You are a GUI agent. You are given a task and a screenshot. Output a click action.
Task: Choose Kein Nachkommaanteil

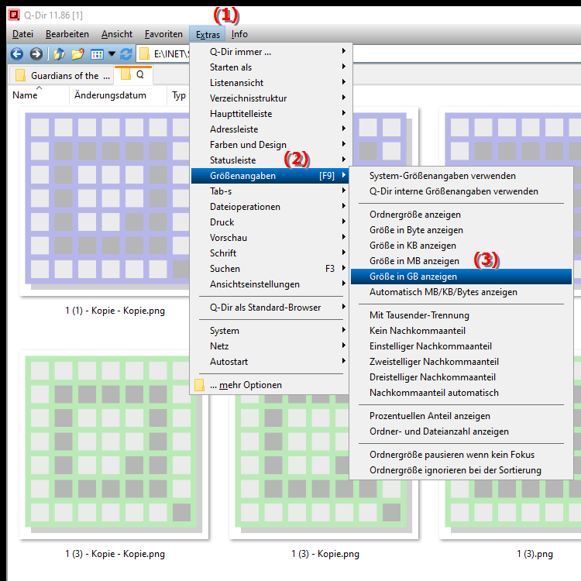(x=461, y=331)
